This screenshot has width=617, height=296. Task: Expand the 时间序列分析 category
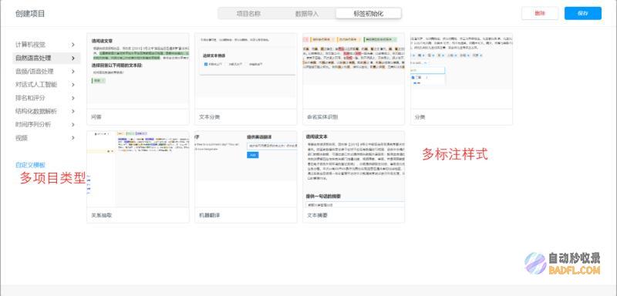coord(46,125)
